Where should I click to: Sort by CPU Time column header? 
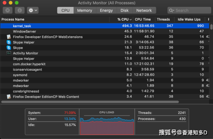coord(143,19)
